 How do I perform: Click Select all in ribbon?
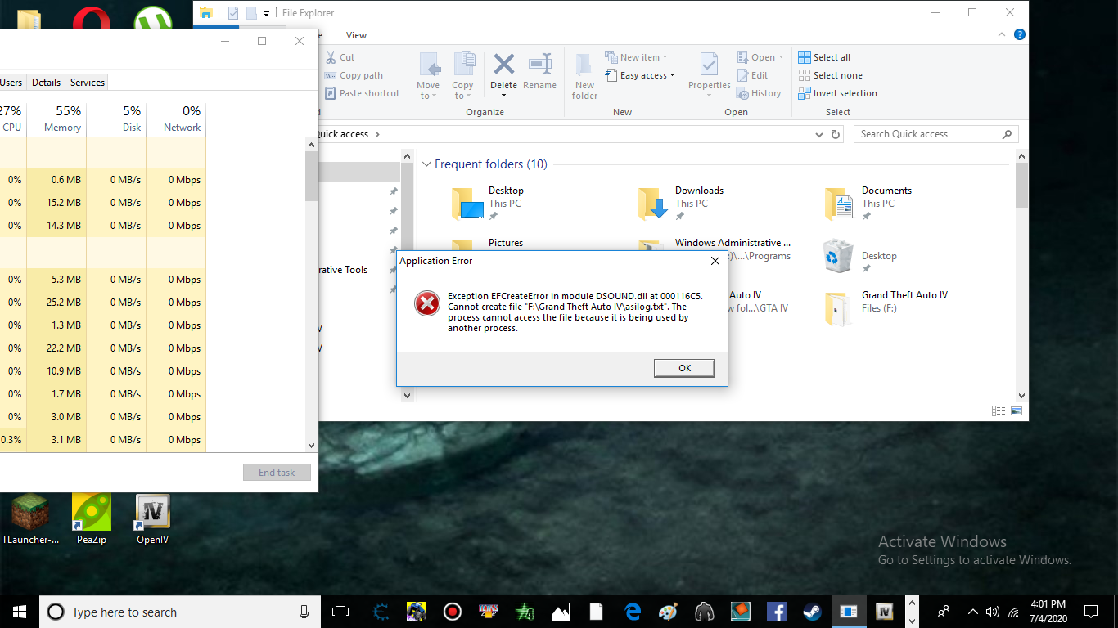(824, 57)
